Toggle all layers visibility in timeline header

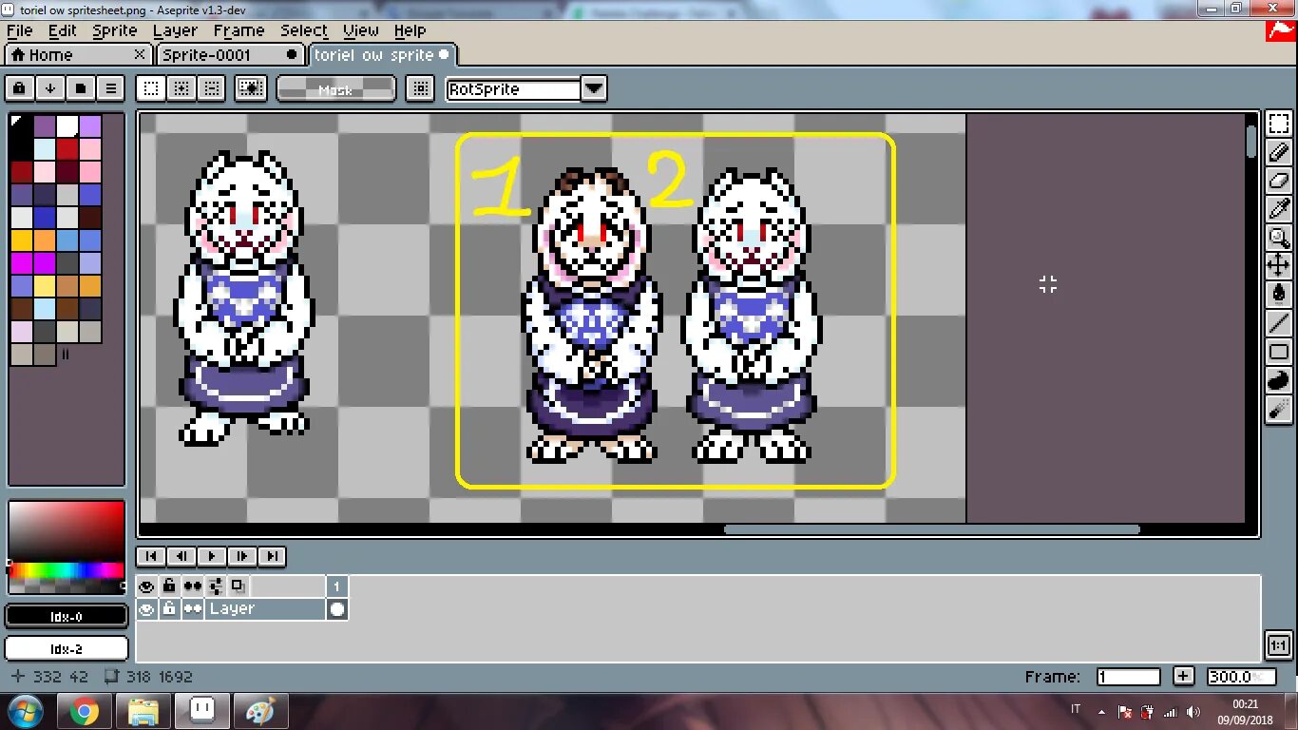coord(146,586)
